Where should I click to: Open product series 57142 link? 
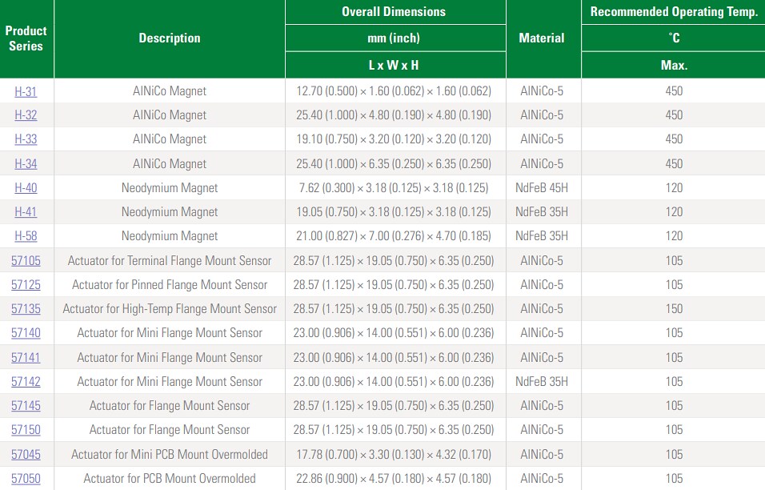click(26, 381)
